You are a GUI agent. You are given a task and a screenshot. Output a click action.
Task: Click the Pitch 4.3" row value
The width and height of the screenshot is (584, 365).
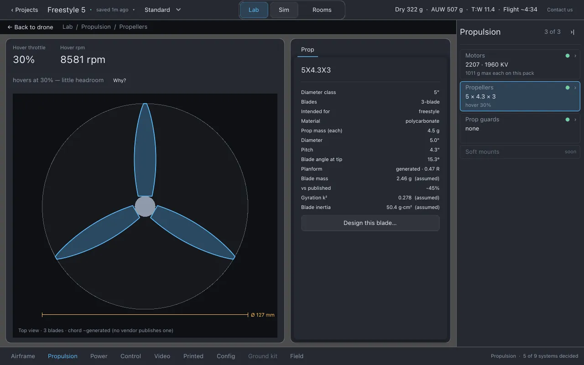point(434,150)
